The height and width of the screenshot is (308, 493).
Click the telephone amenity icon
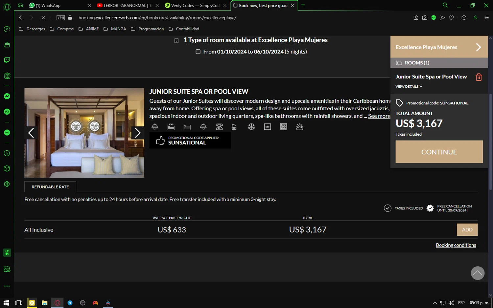(219, 127)
